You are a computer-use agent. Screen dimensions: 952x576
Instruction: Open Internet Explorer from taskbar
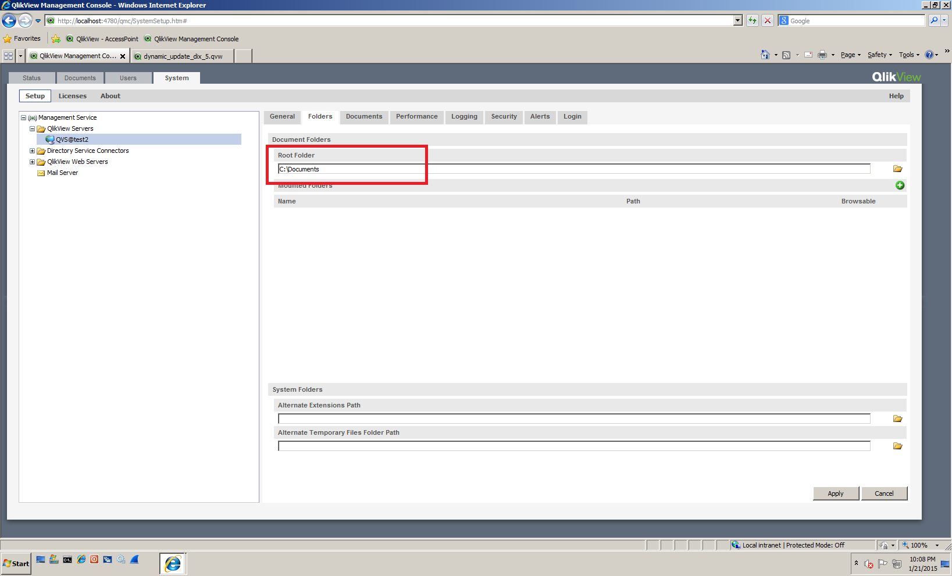173,564
